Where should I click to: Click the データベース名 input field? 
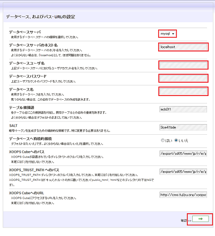(183, 91)
